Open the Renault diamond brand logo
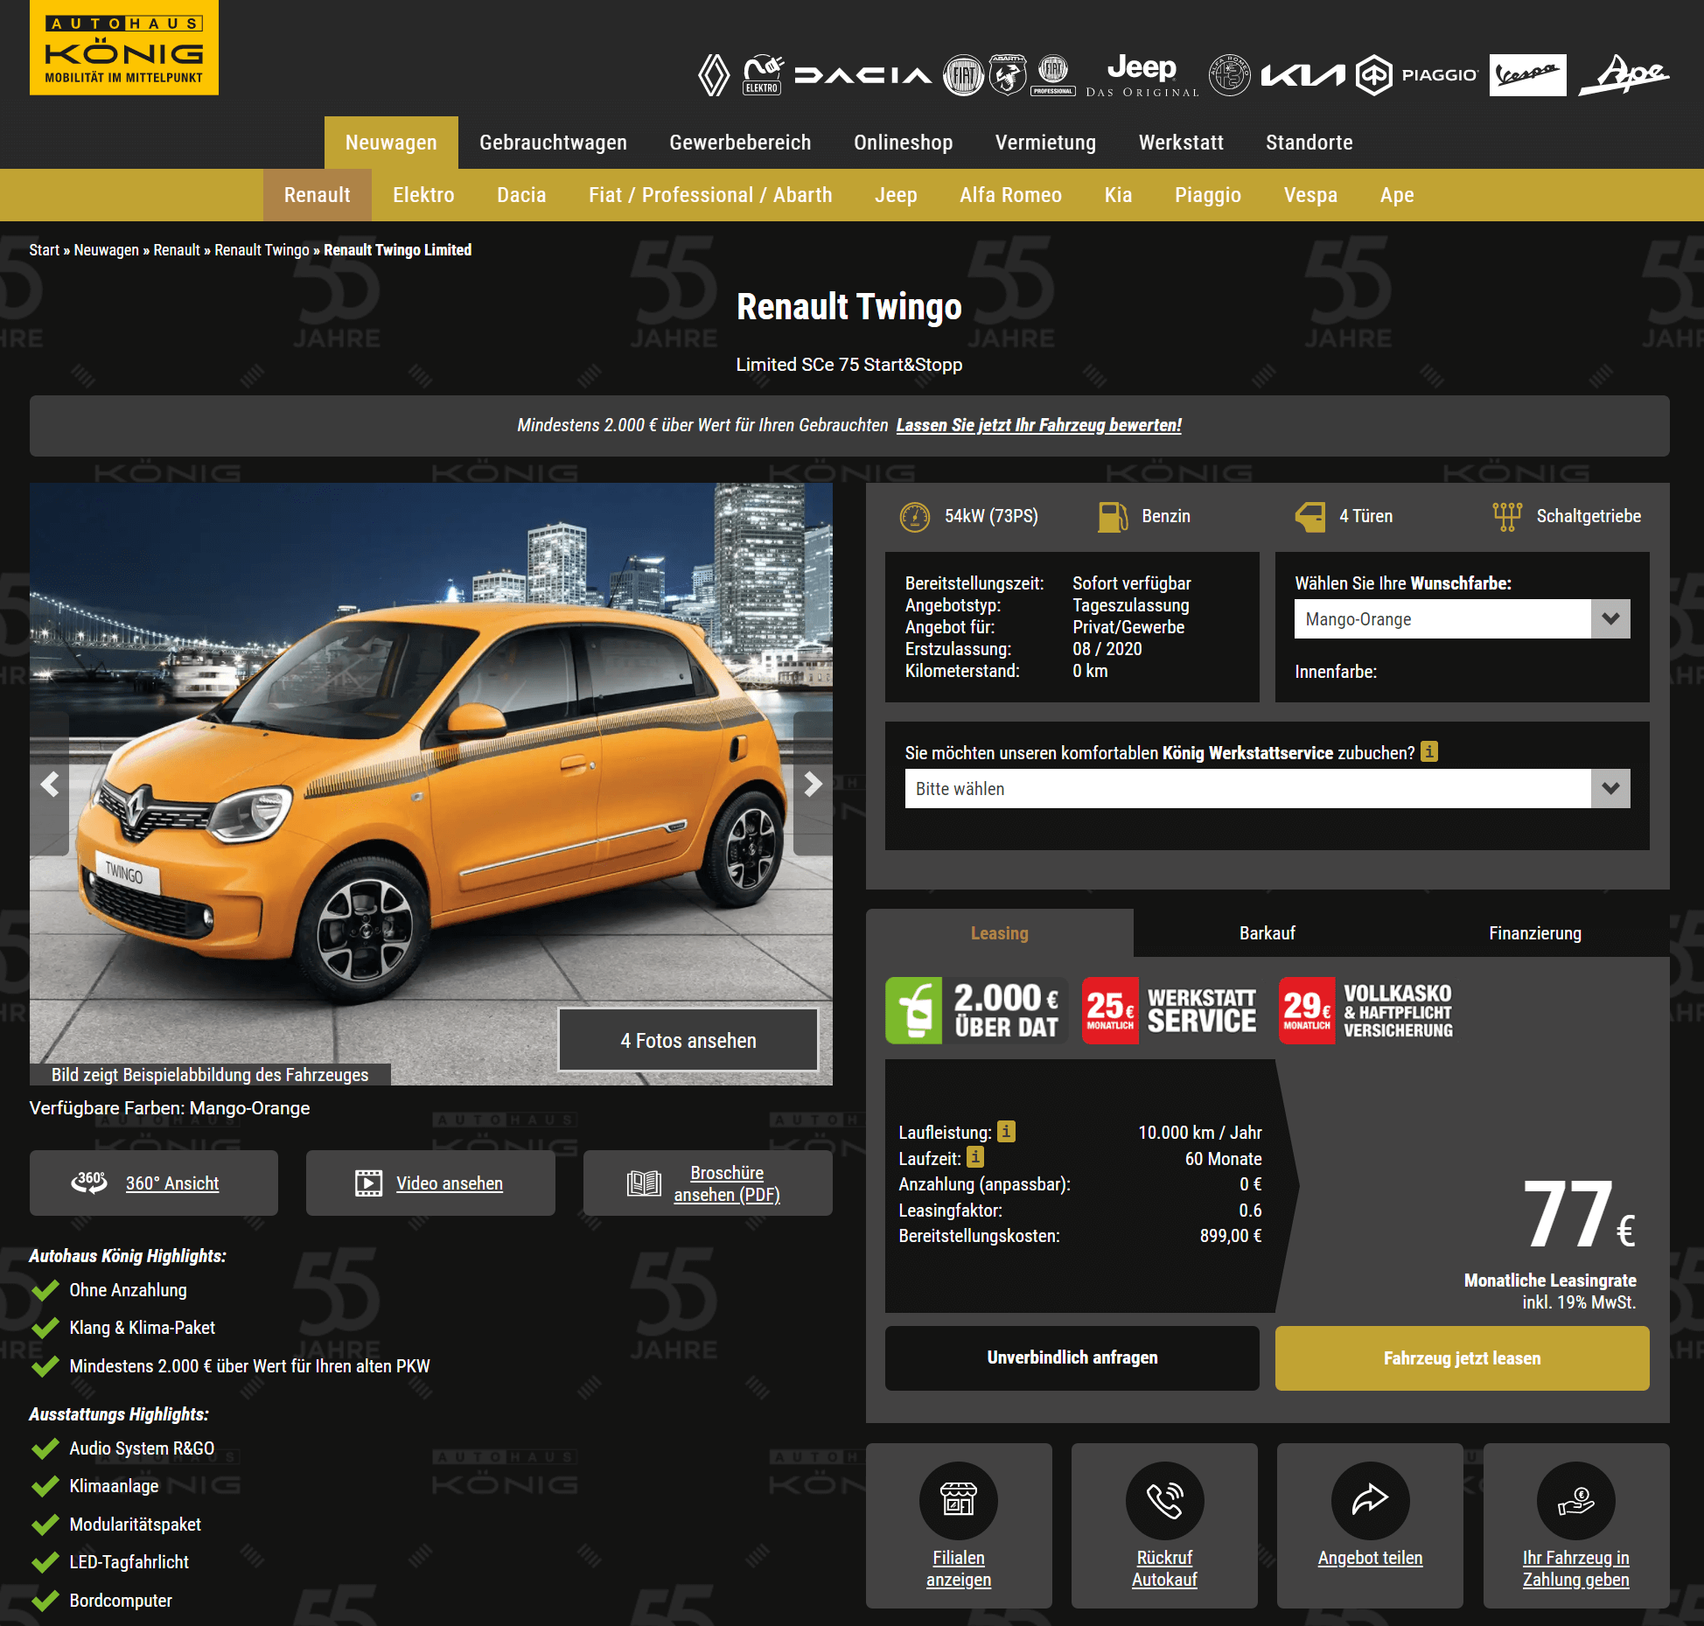 [714, 75]
